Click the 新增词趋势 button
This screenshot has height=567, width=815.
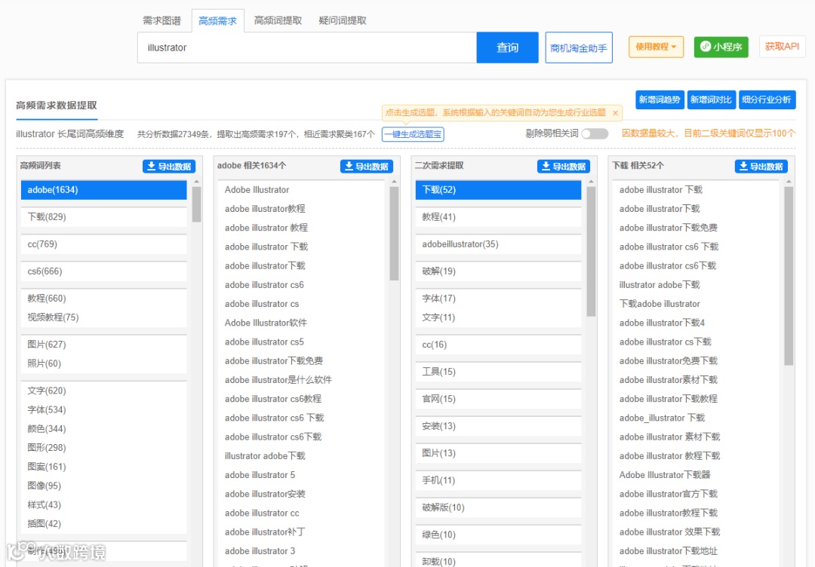click(x=660, y=100)
